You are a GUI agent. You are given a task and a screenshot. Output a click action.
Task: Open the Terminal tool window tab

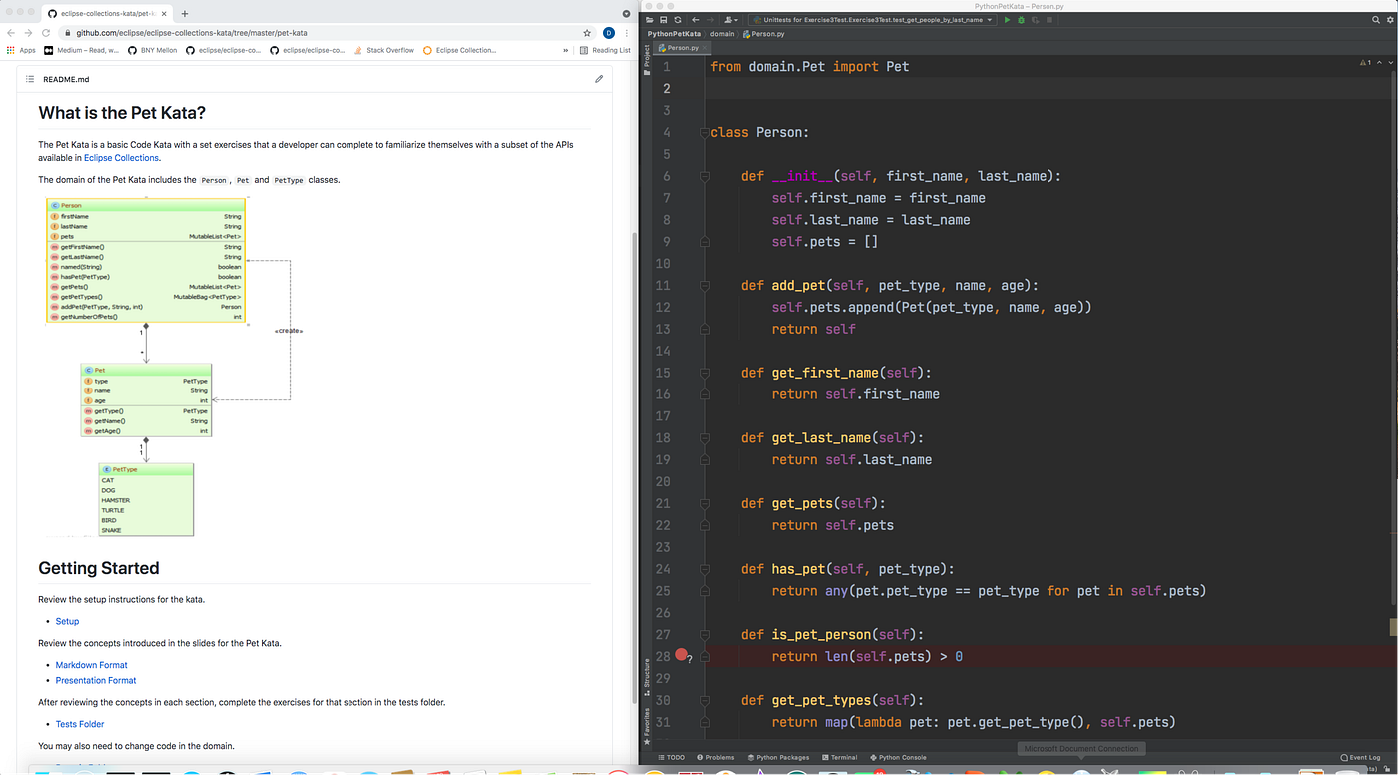tap(839, 757)
